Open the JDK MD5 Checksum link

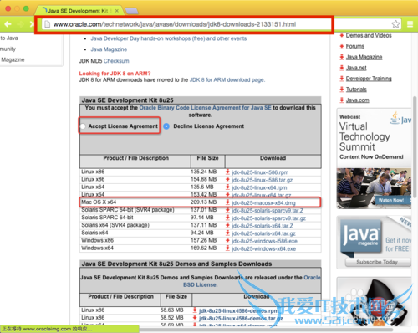click(116, 61)
